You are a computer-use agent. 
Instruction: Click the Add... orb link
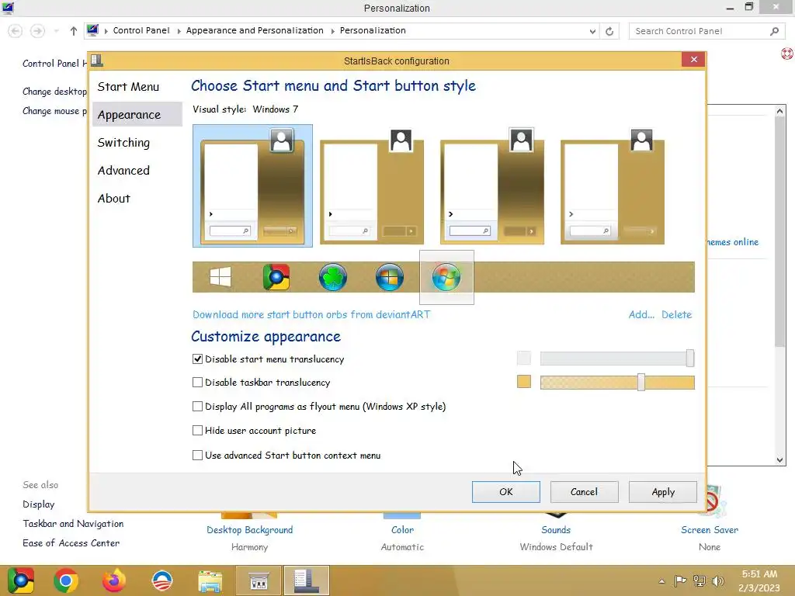[x=641, y=314]
